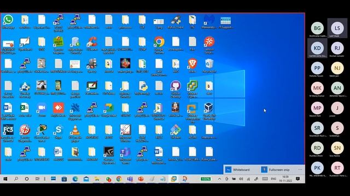This screenshot has height=196, width=350.
Task: Select participant avatar AN
Action: [337, 88]
